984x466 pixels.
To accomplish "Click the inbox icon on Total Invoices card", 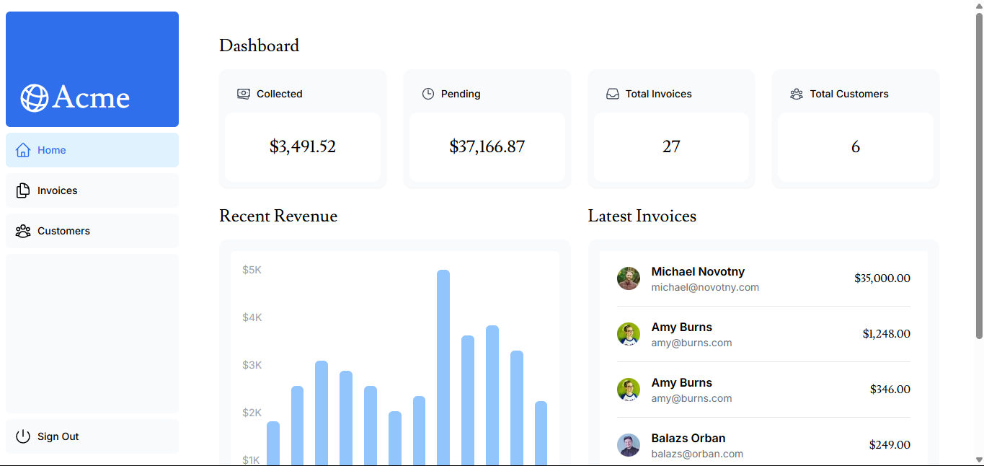I will (612, 93).
